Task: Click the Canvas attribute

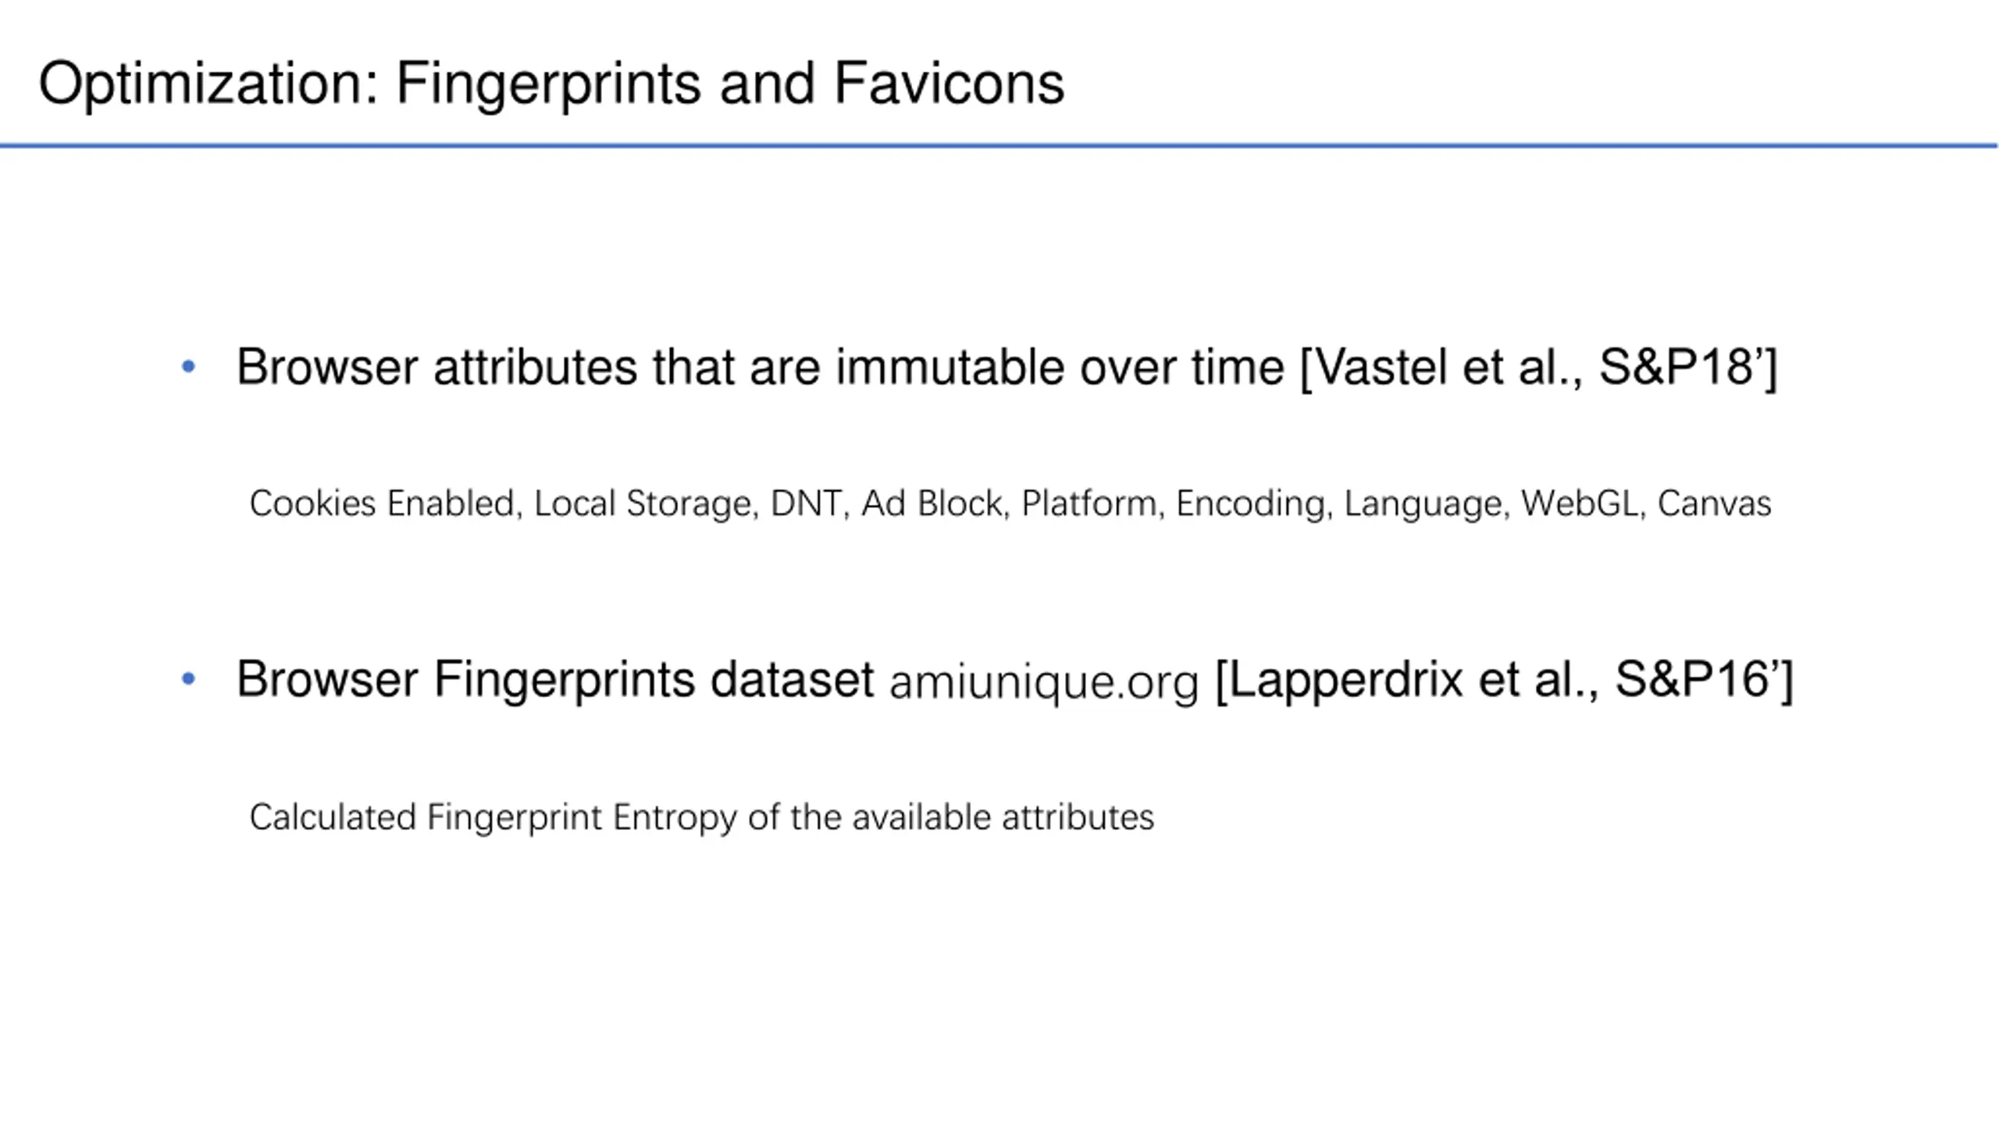Action: [1714, 503]
